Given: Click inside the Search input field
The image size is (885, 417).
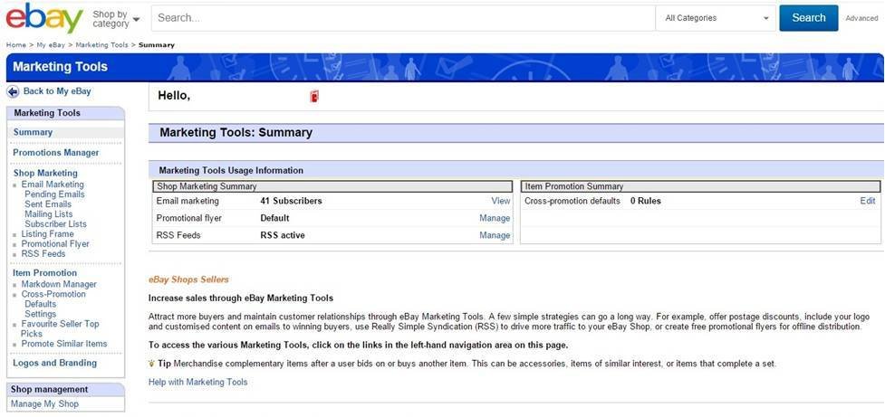Looking at the screenshot, I should 404,18.
